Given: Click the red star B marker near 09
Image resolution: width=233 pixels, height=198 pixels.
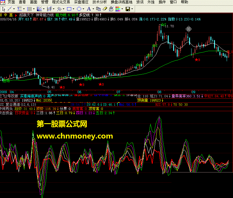Looking at the screenshot, I should pyautogui.click(x=197, y=60).
